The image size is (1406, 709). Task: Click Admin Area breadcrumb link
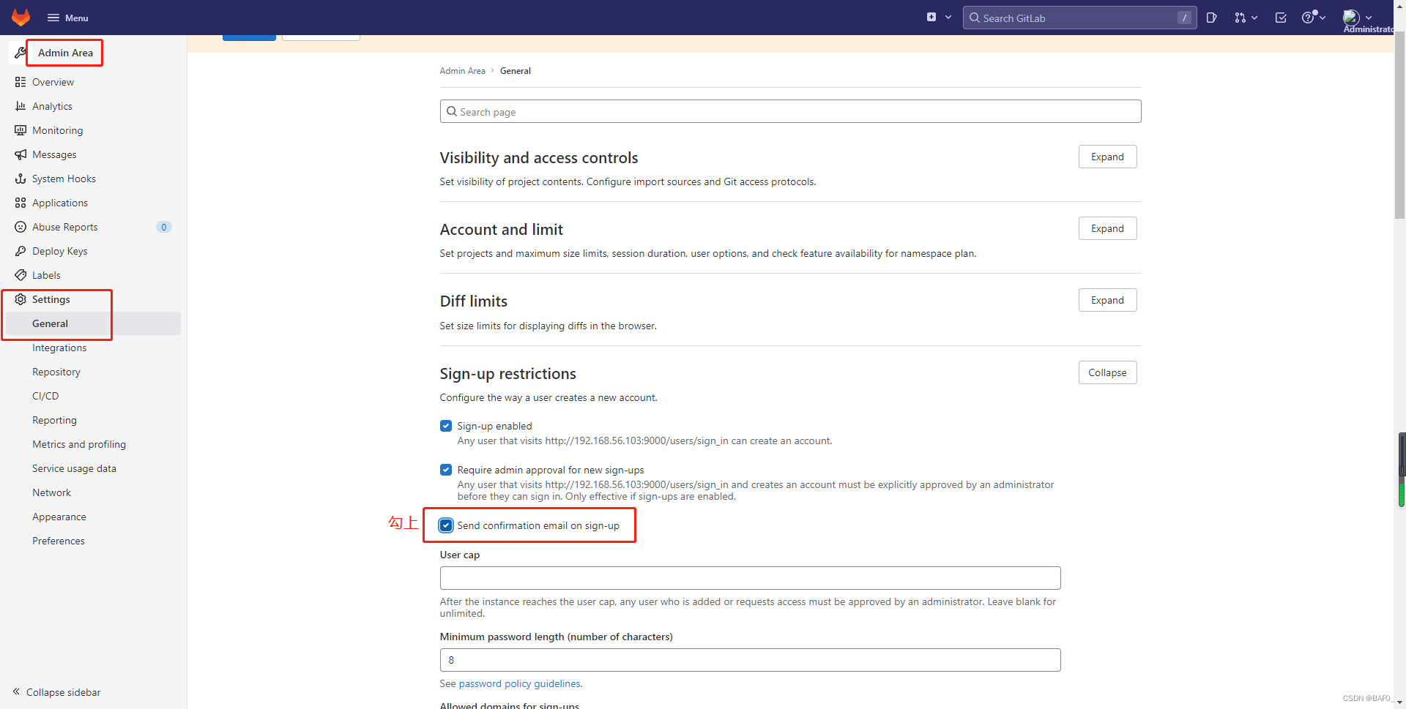[x=462, y=71]
